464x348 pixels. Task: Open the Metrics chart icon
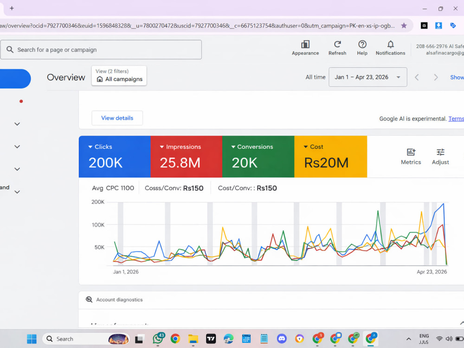point(411,152)
